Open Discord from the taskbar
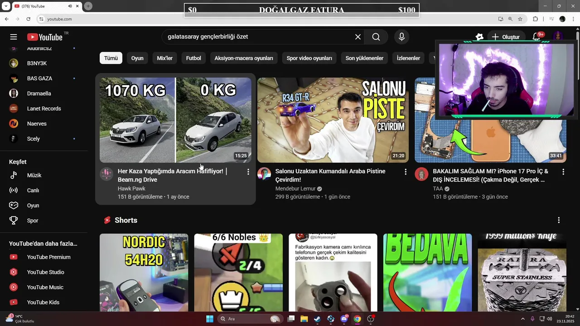This screenshot has width=580, height=326. tap(344, 319)
